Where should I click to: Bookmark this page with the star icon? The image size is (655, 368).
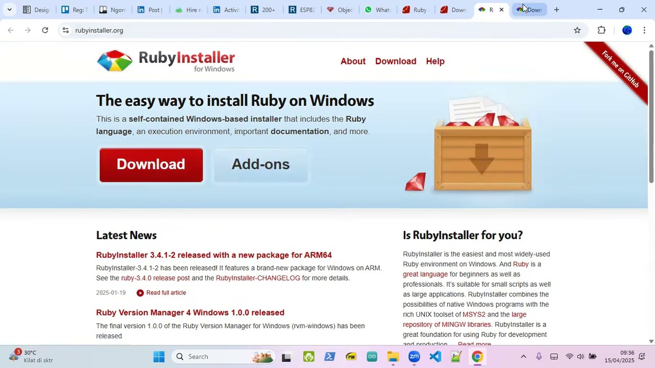coord(577,30)
